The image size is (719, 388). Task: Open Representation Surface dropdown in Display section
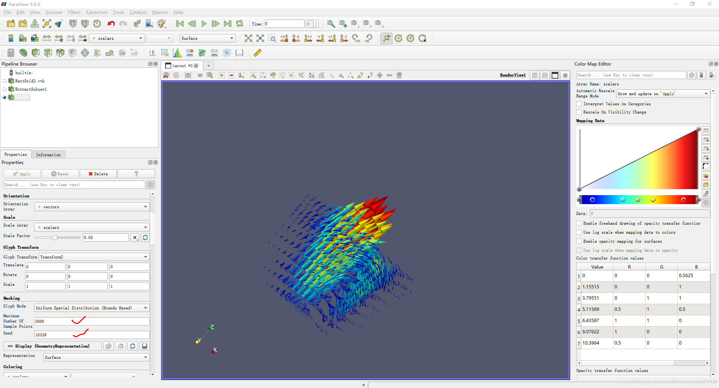[x=96, y=357]
